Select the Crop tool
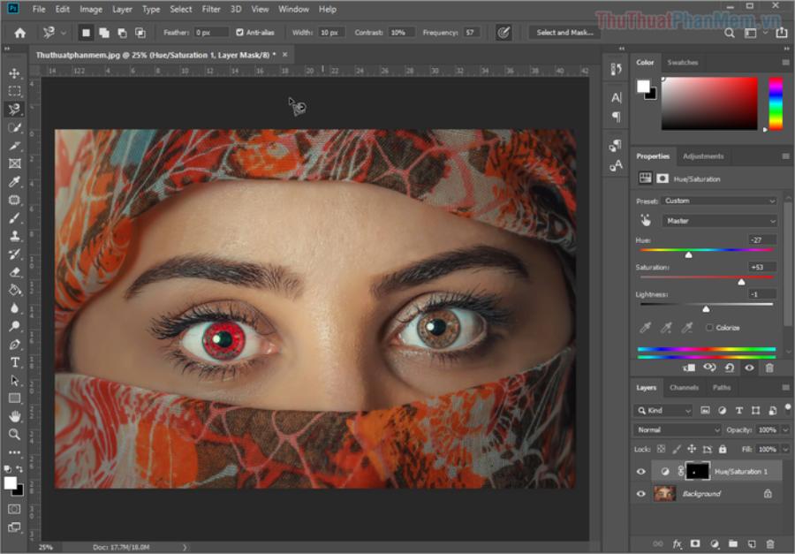 point(14,146)
